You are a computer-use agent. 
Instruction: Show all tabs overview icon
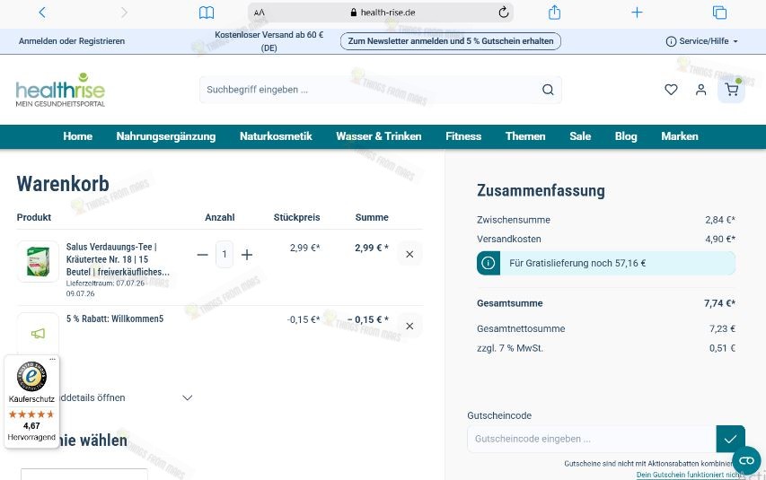(719, 13)
